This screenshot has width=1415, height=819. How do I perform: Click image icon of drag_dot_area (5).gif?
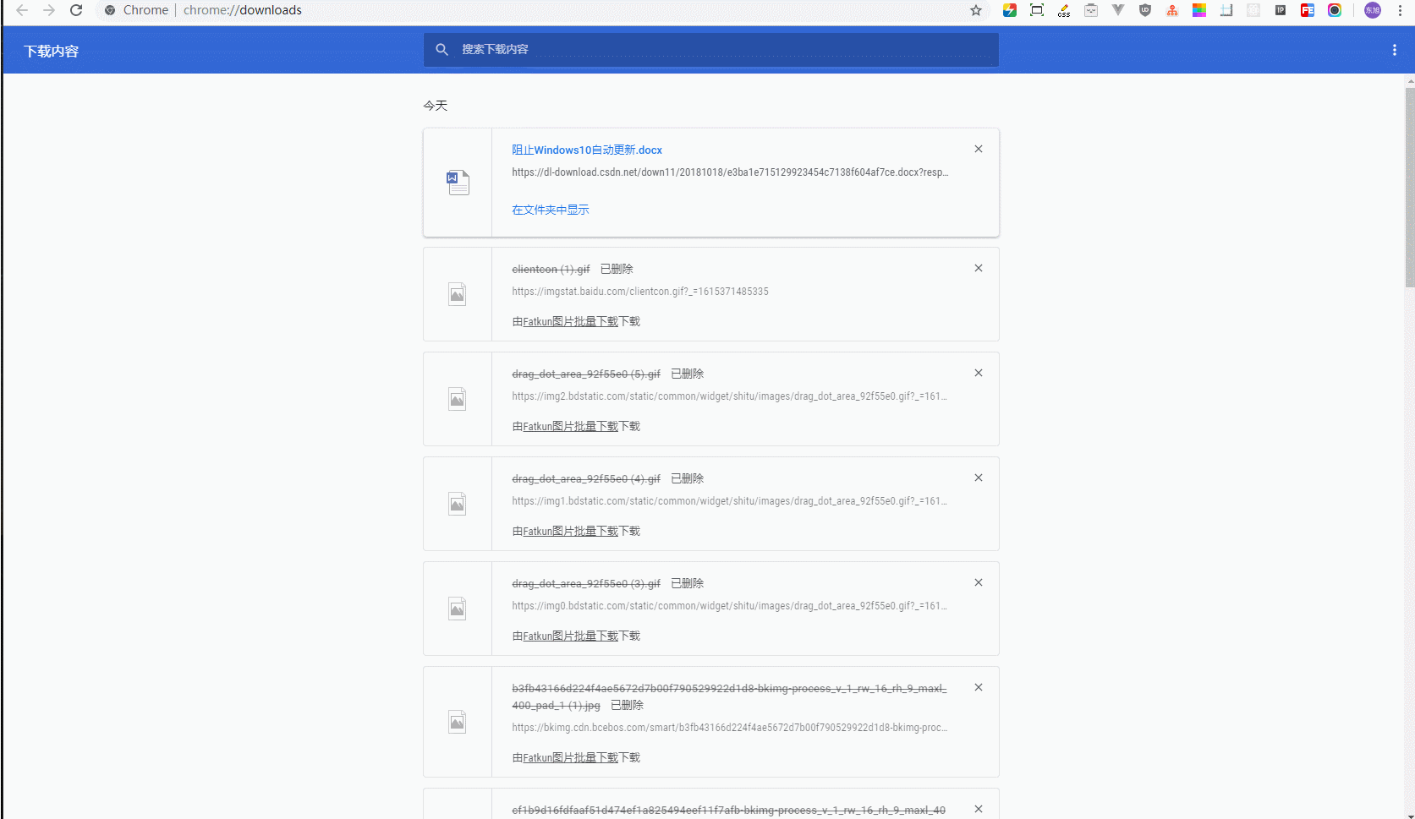tap(458, 399)
